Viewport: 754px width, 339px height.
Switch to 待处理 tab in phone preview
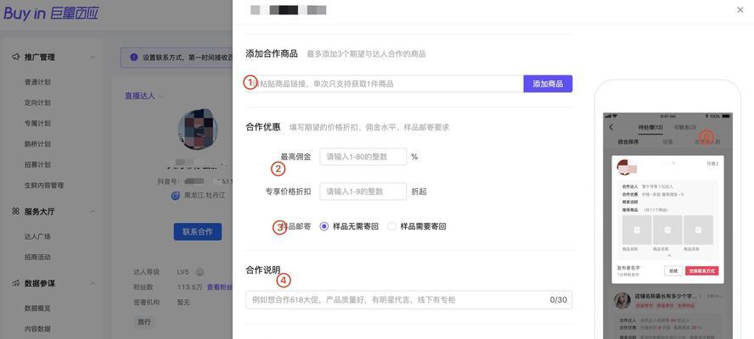[650, 127]
